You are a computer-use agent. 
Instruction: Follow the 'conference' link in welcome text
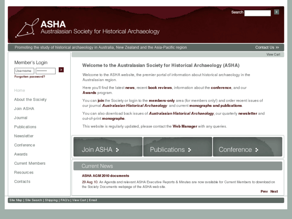point(221,88)
